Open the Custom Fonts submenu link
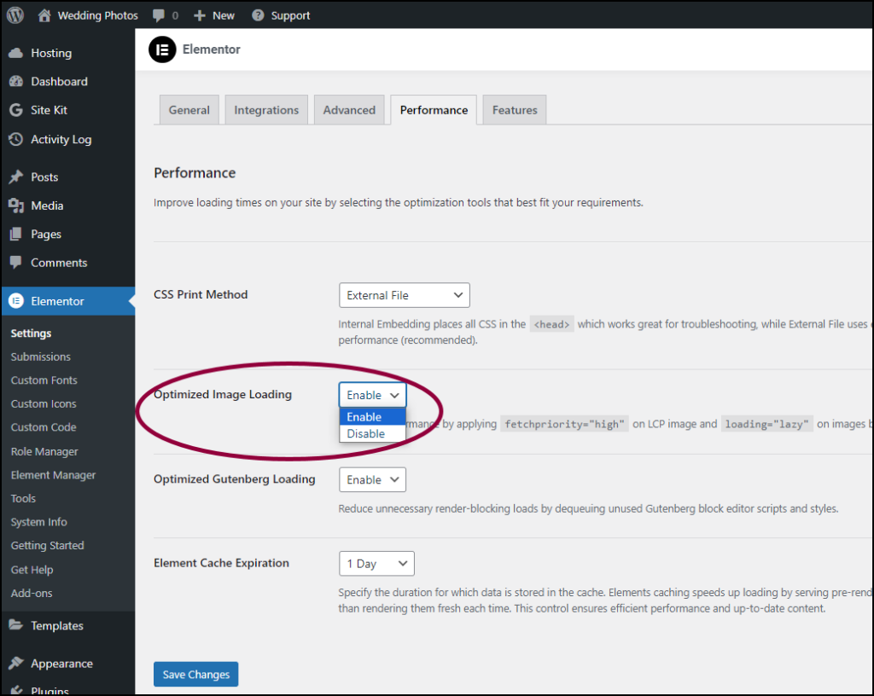The height and width of the screenshot is (696, 874). (x=44, y=380)
